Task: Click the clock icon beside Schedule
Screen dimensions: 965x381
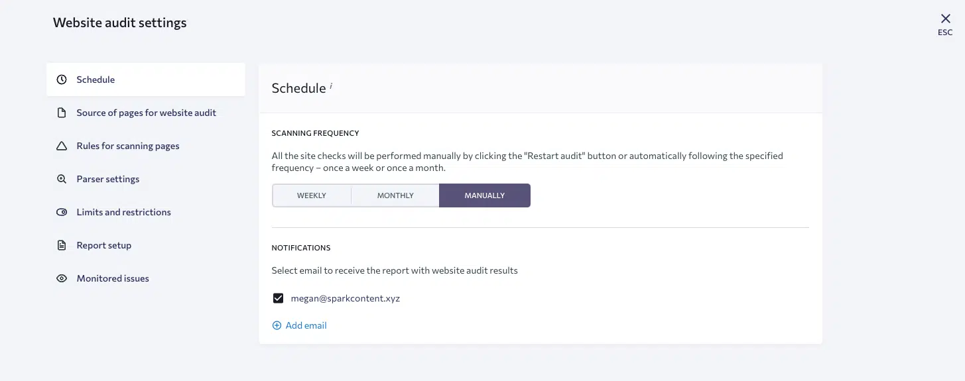Action: coord(62,80)
